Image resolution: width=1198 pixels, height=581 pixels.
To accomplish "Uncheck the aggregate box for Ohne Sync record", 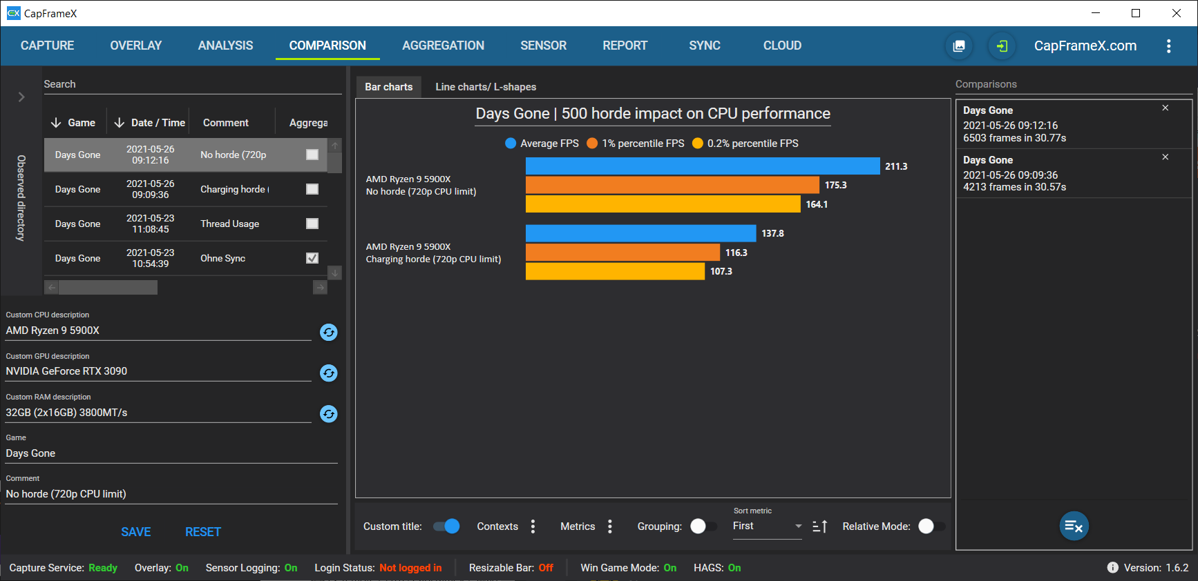I will point(312,258).
